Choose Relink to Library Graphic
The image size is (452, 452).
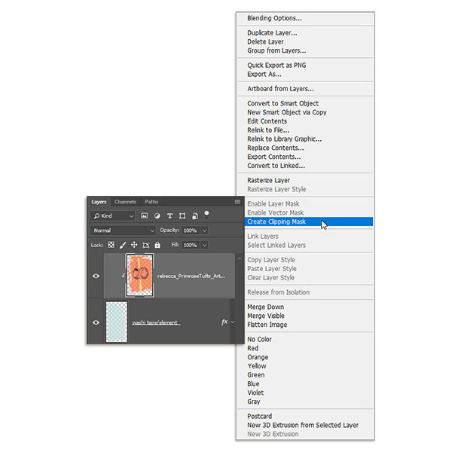point(305,139)
